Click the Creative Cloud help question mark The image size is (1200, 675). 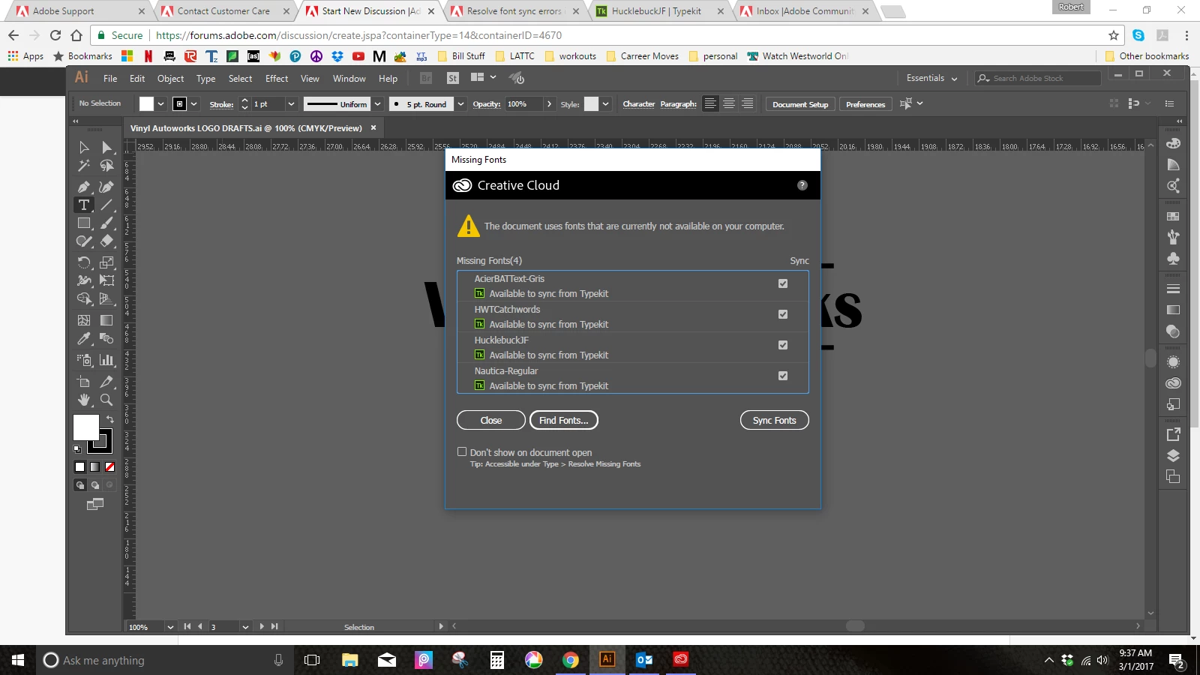[x=802, y=185]
